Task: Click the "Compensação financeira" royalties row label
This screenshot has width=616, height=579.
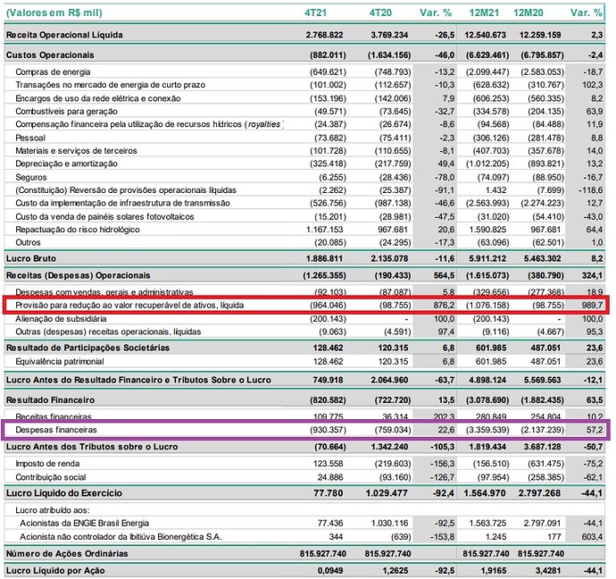Action: (x=149, y=124)
